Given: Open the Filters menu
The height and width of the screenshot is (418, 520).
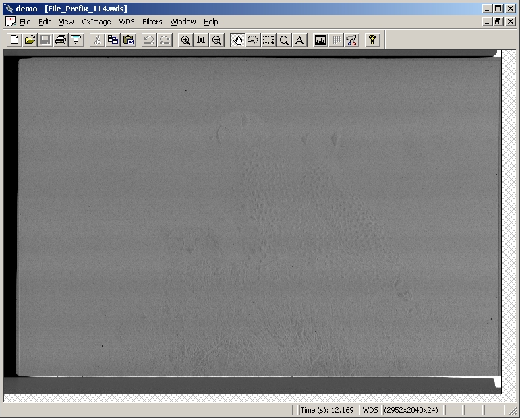Looking at the screenshot, I should click(152, 22).
